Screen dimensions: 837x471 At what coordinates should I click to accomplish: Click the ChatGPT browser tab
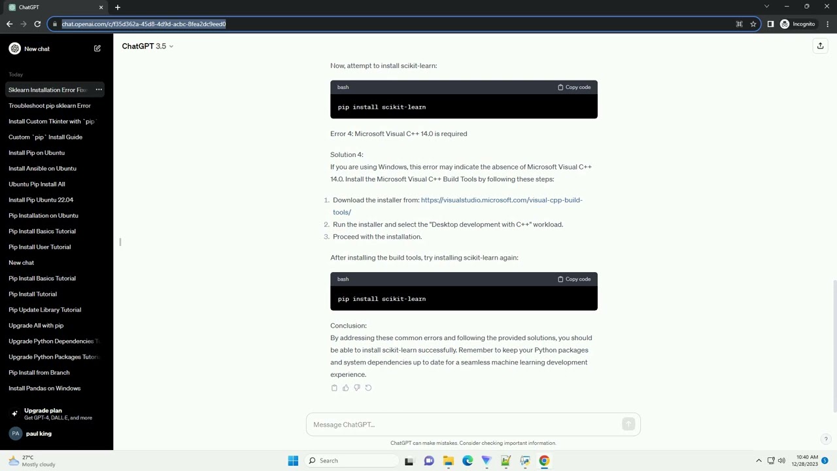click(x=56, y=7)
